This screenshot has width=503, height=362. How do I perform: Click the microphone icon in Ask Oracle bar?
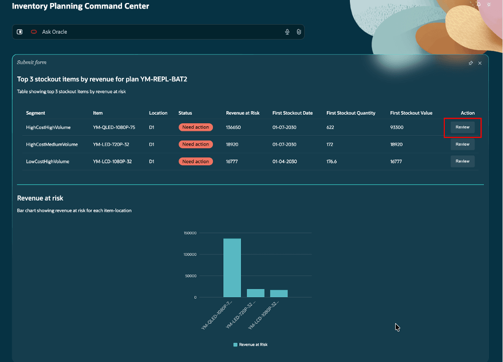click(x=287, y=32)
